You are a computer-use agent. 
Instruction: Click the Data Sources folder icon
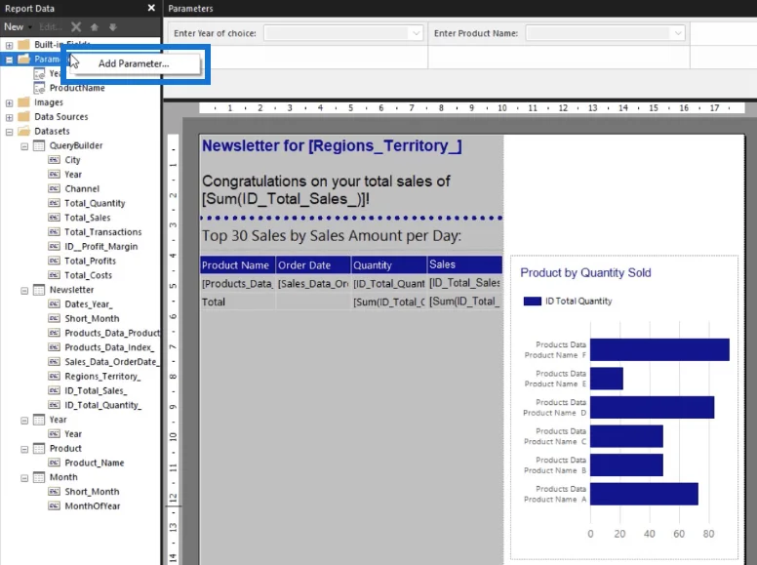tap(23, 117)
